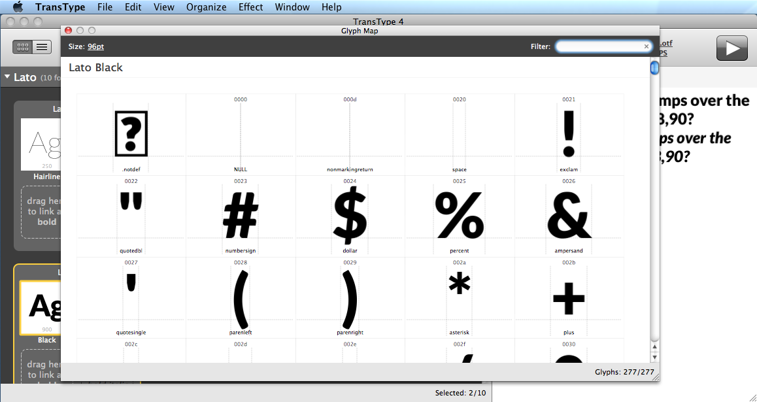Click the .otf format link
Image resolution: width=757 pixels, height=402 pixels.
point(665,43)
